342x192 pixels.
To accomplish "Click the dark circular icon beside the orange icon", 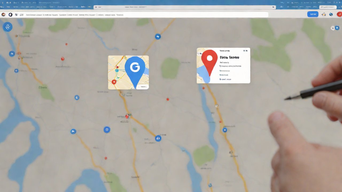I will coord(10,15).
